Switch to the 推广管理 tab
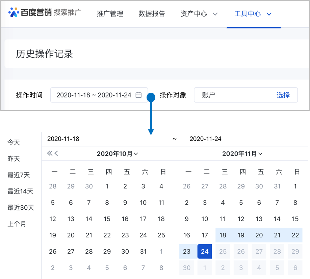The image size is (310, 279). (110, 14)
